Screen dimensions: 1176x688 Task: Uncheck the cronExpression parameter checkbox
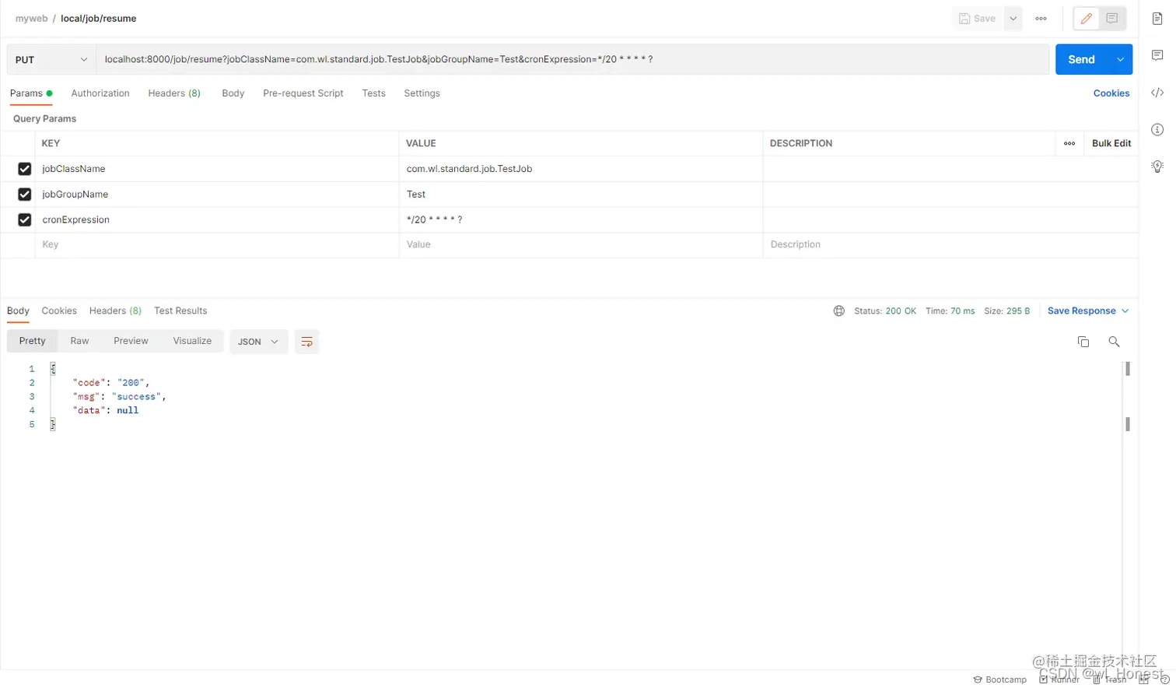tap(24, 219)
